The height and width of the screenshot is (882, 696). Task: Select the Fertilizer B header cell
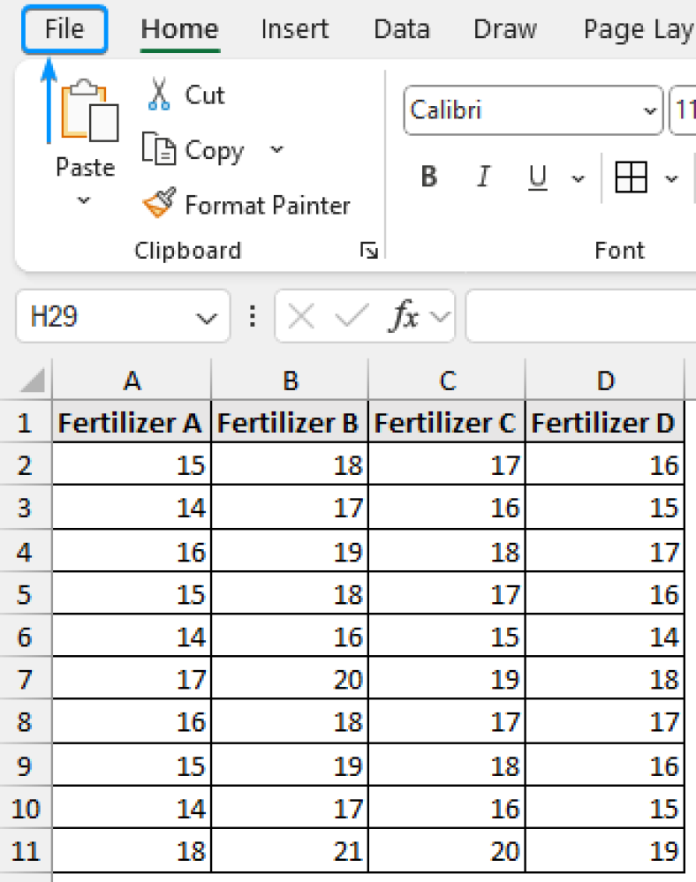point(290,422)
